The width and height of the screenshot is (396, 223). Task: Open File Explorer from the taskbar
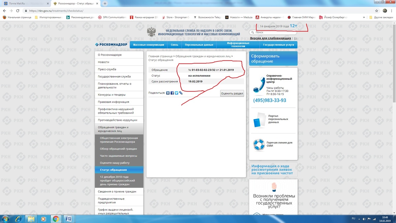pyautogui.click(x=31, y=219)
